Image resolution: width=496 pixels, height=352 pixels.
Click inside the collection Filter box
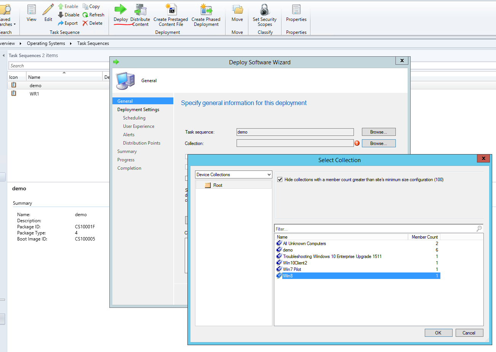tap(343, 228)
